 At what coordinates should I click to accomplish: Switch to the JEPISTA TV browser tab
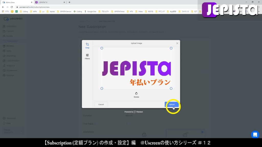50,2
